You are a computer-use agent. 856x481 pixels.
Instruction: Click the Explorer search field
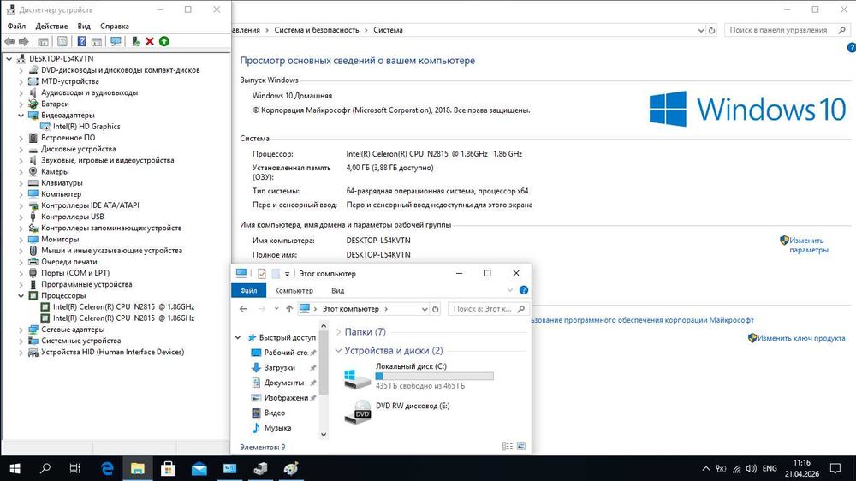[488, 309]
